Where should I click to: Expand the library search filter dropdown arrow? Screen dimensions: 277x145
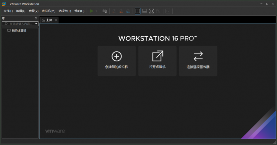[36, 24]
